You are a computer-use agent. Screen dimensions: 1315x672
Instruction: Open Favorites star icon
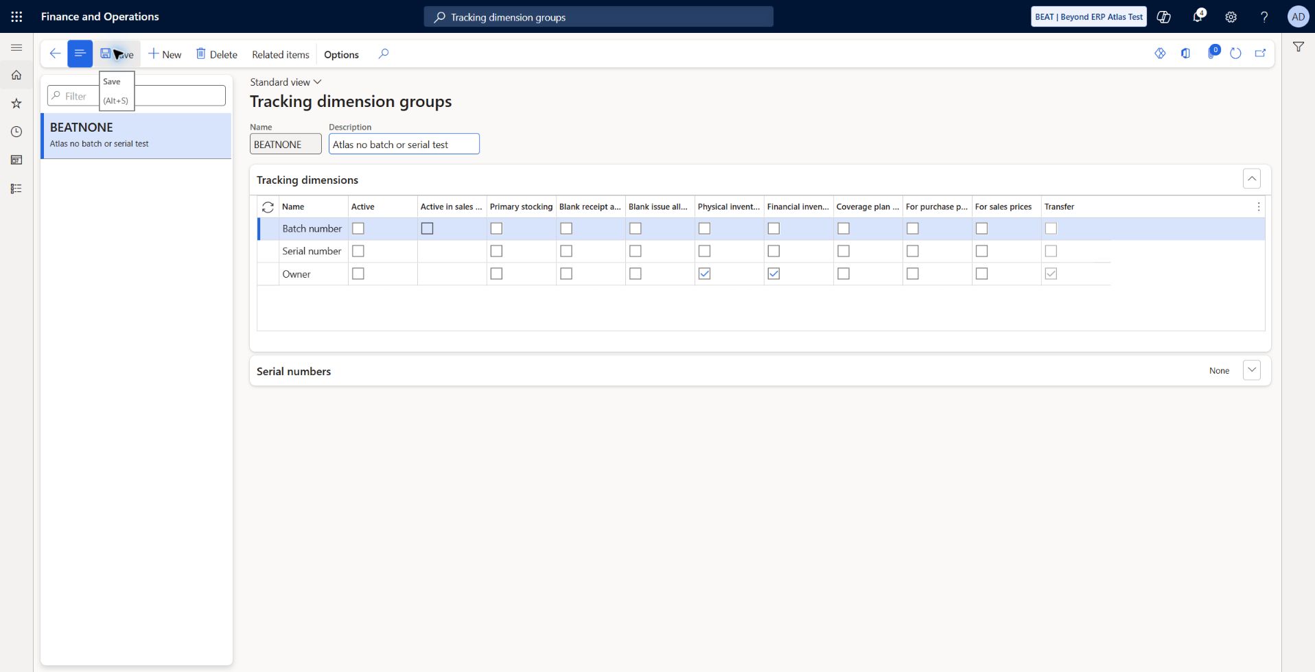pos(16,104)
